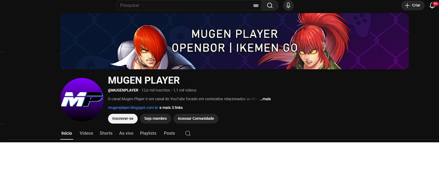Subscribe using the Inscrever-se button

tap(123, 119)
